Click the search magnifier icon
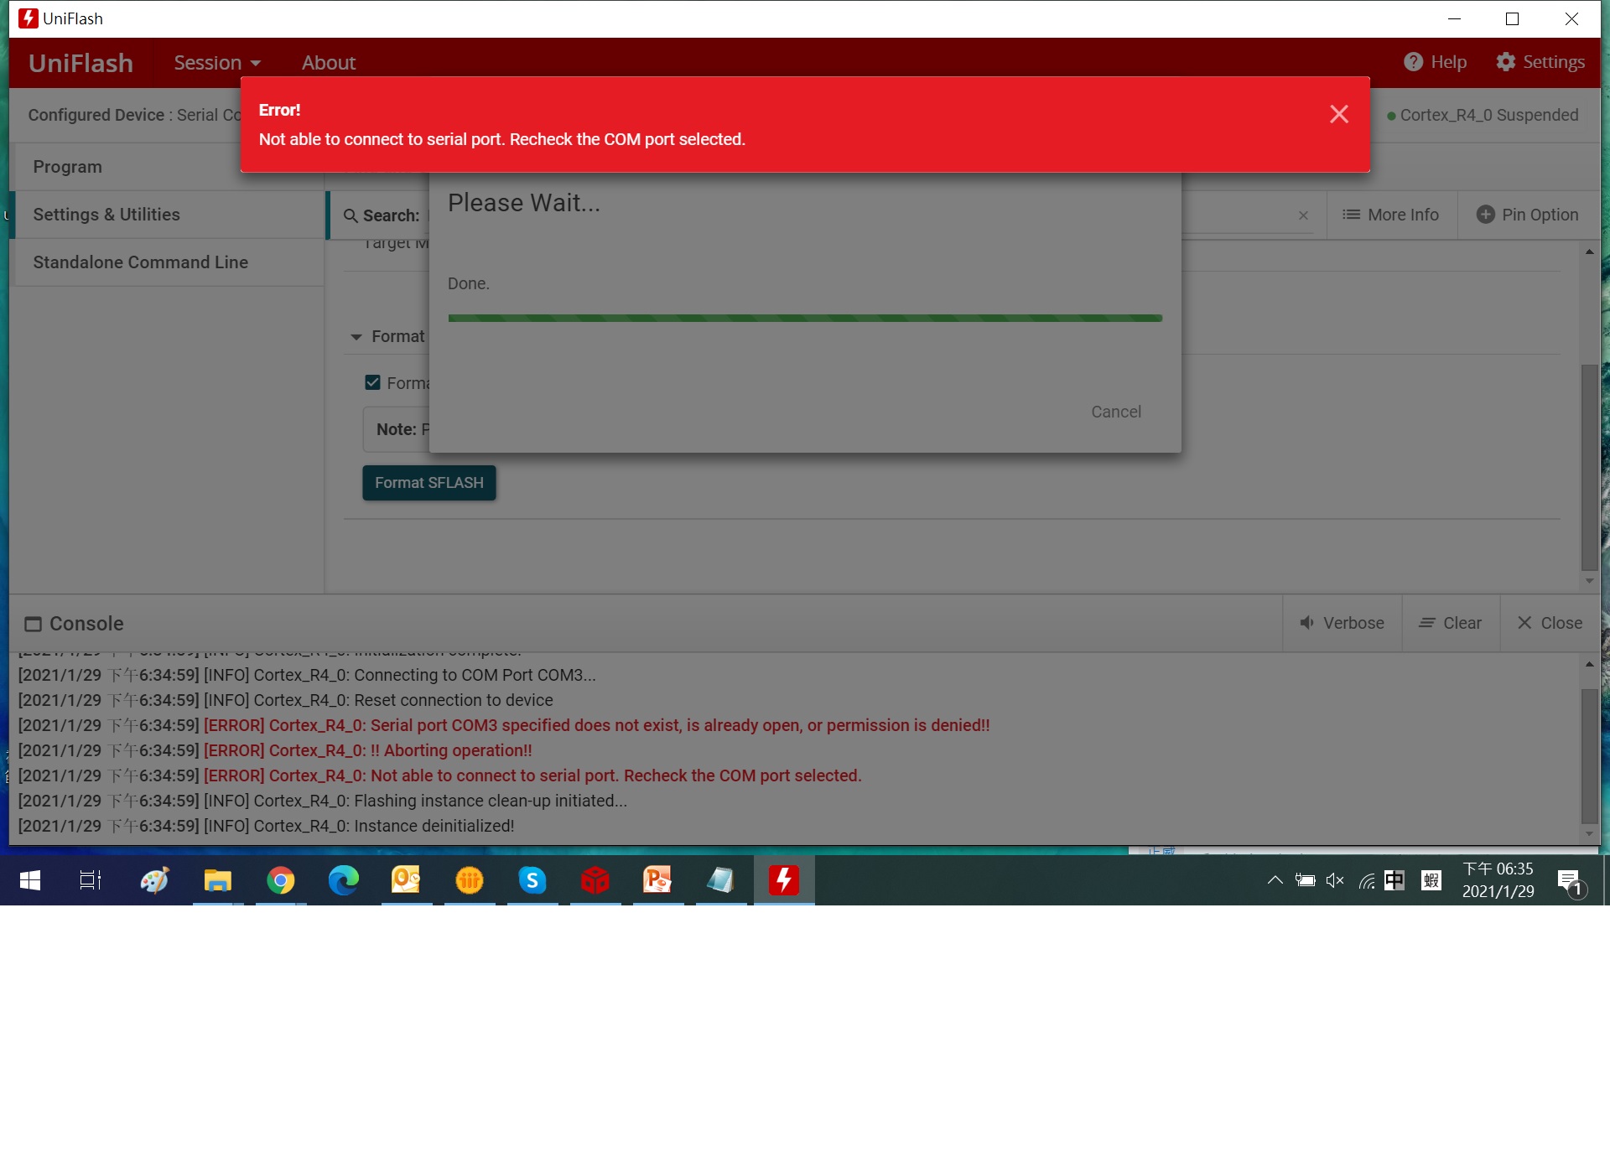1610x1167 pixels. pyautogui.click(x=351, y=215)
